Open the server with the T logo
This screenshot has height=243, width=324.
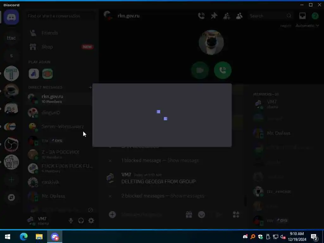point(11,73)
